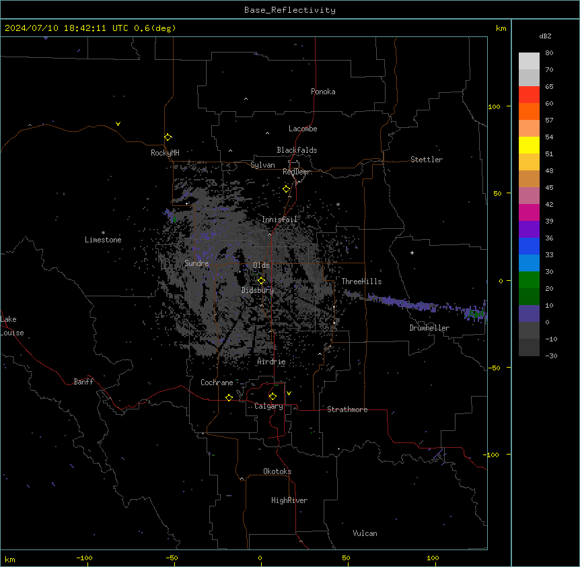The width and height of the screenshot is (580, 567).
Task: Select the HighRiver label
Action: 289,500
